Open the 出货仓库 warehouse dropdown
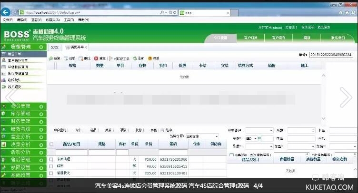358x193 pixels. point(217,136)
